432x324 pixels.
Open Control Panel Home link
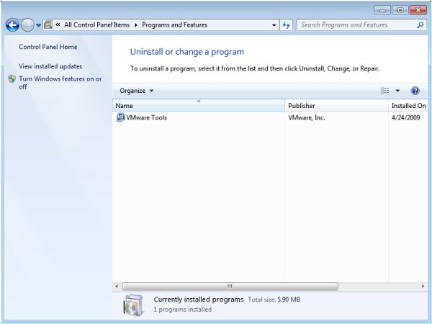pos(48,47)
